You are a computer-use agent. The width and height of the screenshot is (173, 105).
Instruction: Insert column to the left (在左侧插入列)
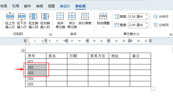pyautogui.click(x=33, y=20)
